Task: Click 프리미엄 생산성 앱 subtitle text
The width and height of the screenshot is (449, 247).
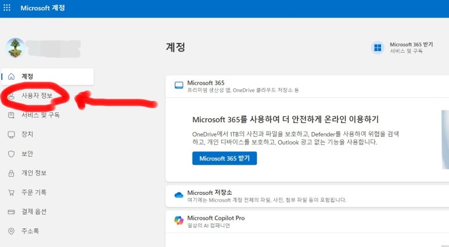Action: (243, 90)
